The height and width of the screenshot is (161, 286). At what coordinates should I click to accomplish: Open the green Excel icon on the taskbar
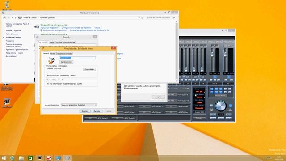(30, 158)
